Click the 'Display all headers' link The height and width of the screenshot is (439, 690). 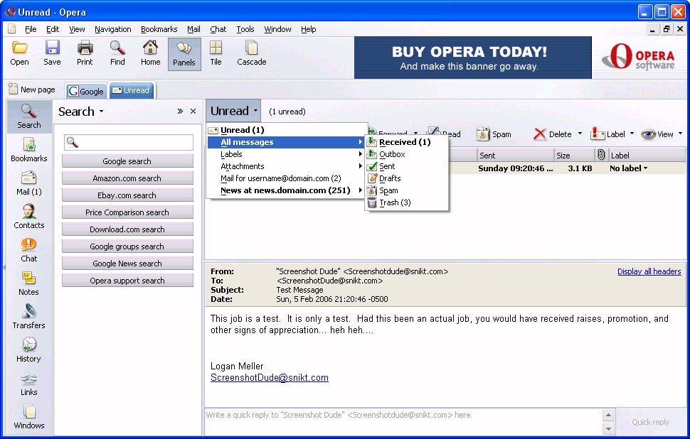(x=649, y=271)
